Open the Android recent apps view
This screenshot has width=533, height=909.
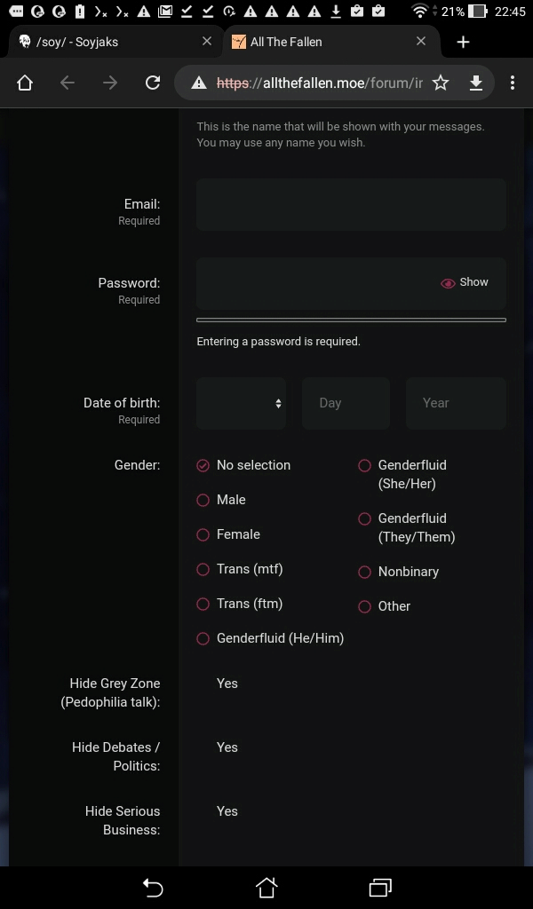click(x=380, y=887)
